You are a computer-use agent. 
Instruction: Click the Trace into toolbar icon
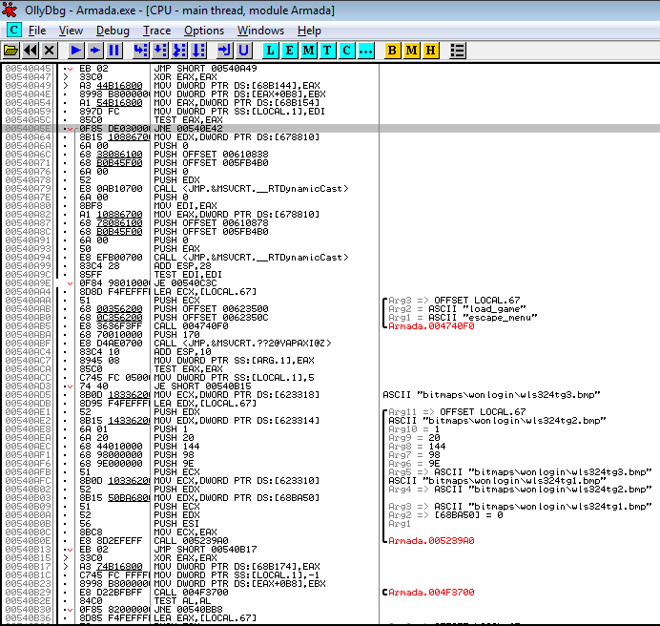(x=179, y=51)
